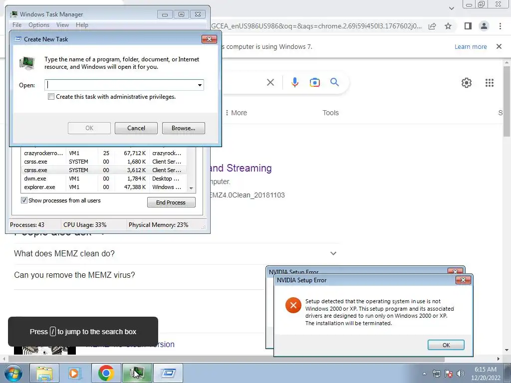The width and height of the screenshot is (511, 383).
Task: Expand the Open combo box dropdown arrow
Action: (x=200, y=85)
